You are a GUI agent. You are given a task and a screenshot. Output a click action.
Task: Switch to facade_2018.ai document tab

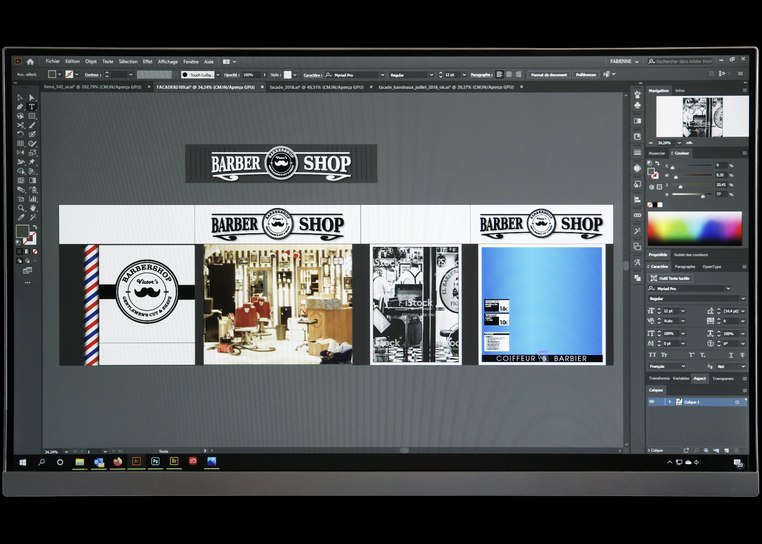click(316, 87)
